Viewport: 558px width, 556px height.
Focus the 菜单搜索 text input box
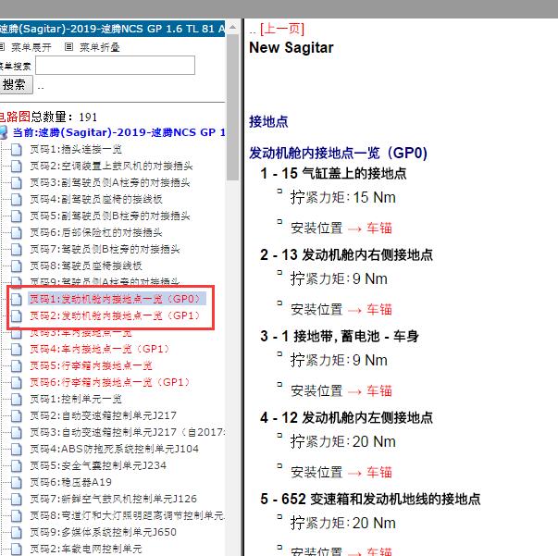point(115,65)
